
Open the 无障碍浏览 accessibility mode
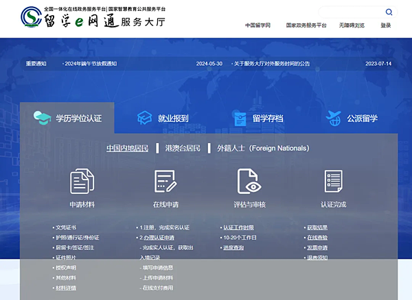point(351,25)
